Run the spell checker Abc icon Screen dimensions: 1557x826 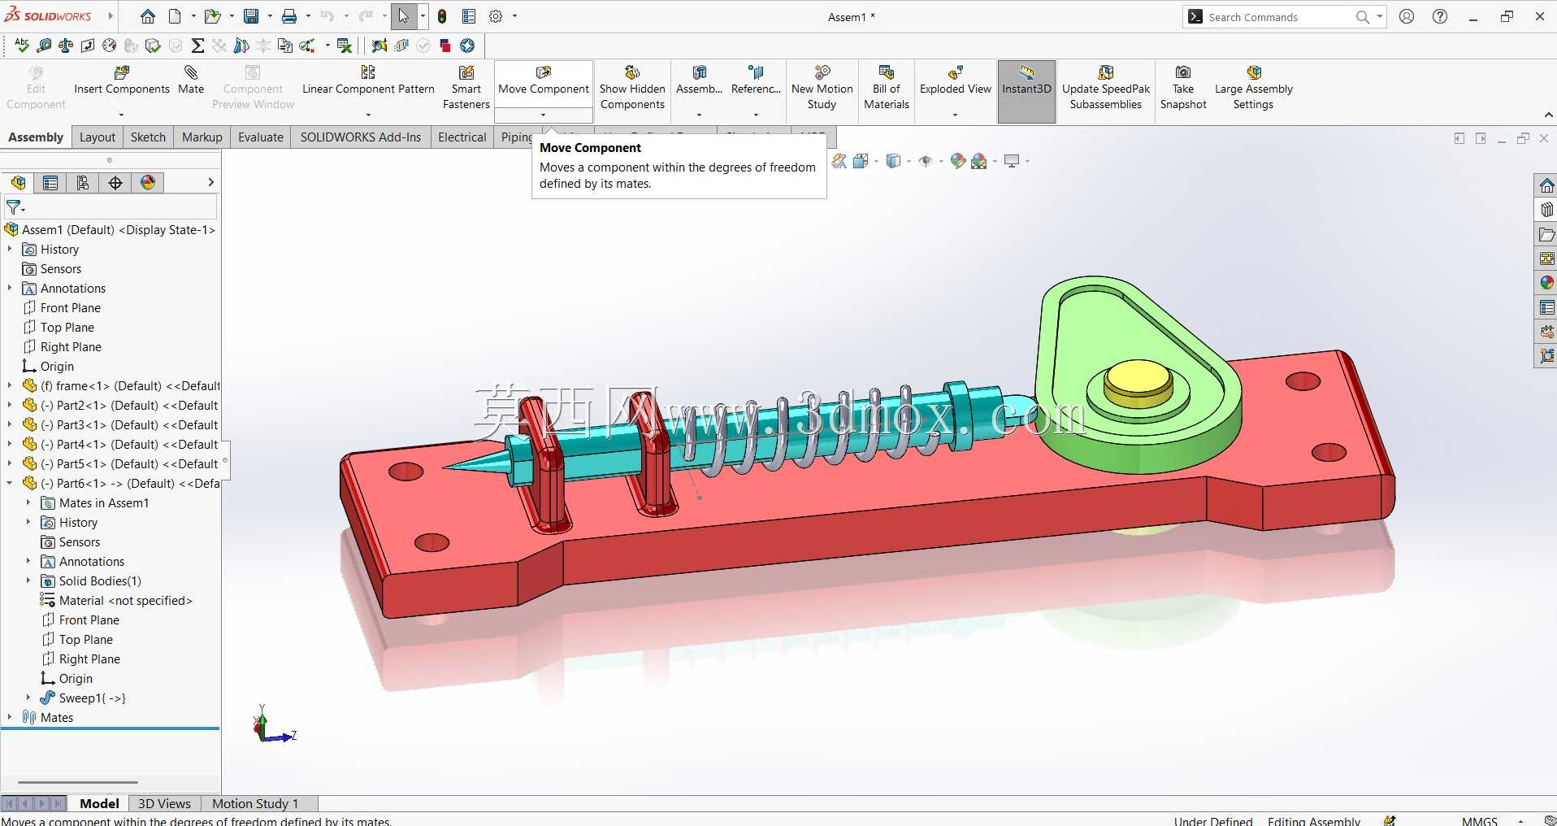[22, 46]
